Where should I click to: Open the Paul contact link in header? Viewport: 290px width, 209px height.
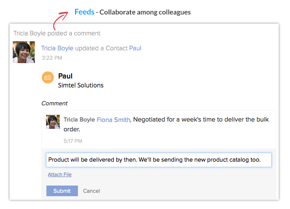click(x=135, y=48)
